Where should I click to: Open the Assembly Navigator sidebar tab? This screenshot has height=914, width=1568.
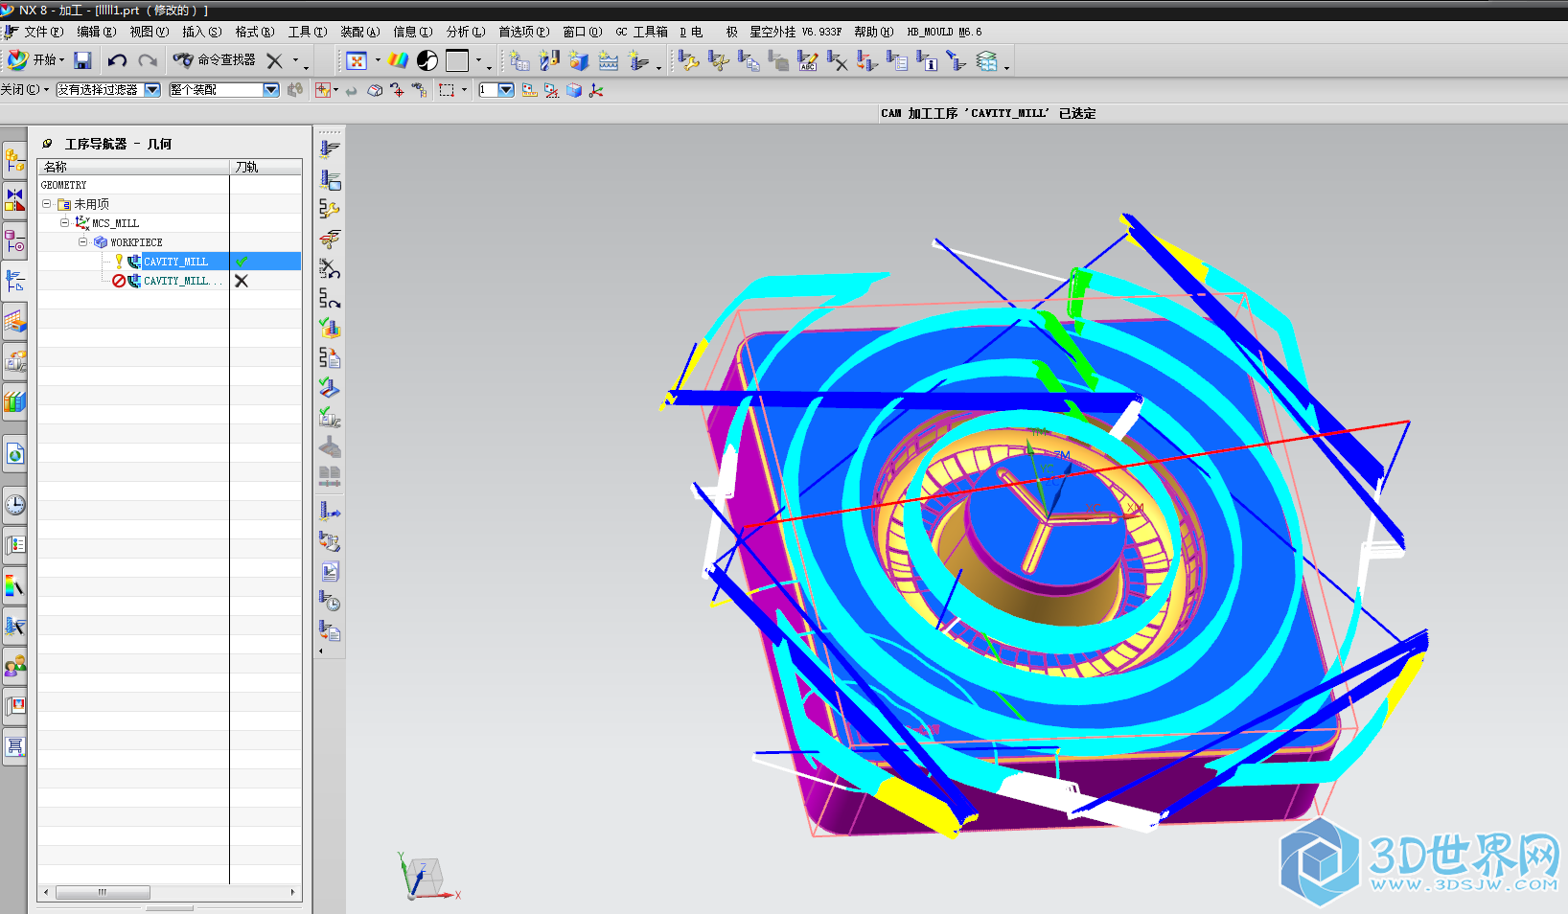[x=14, y=160]
